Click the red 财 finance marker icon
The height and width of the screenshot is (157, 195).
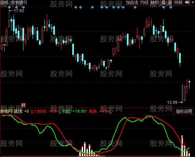pos(23,105)
